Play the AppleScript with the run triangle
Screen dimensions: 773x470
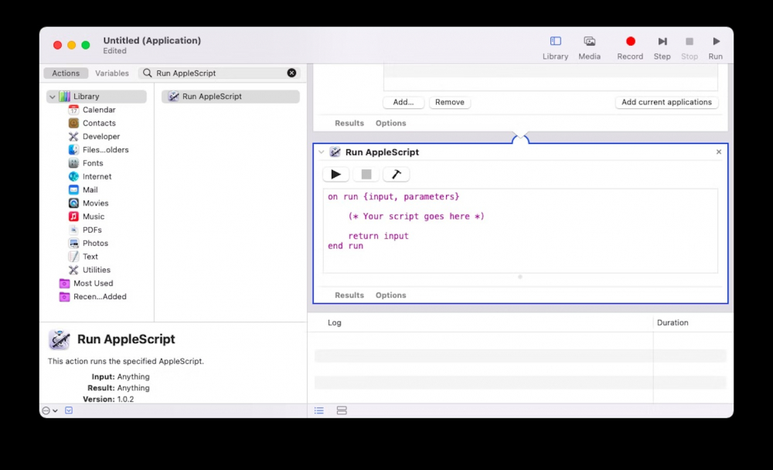pos(335,175)
